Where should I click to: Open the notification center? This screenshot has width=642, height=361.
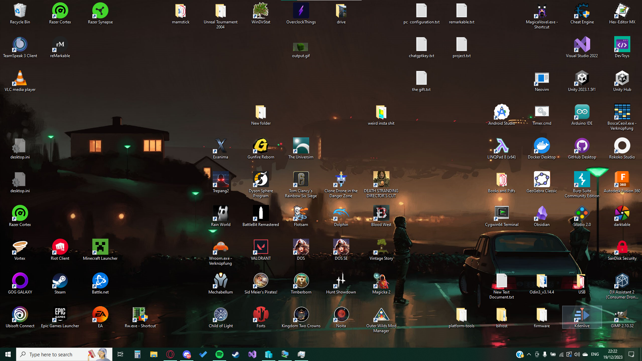[x=632, y=354]
